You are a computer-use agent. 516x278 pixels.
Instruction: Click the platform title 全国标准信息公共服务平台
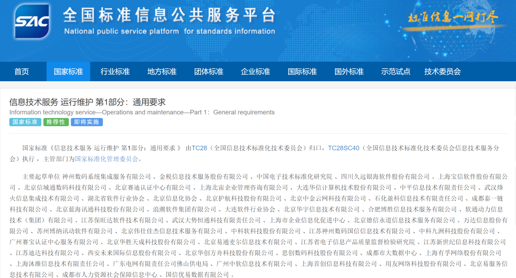170,15
